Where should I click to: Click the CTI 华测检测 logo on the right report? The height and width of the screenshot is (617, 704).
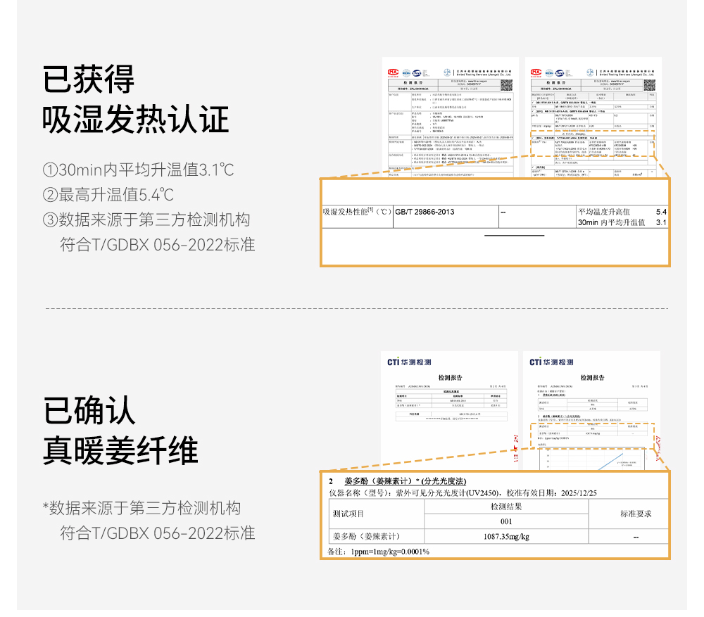pos(552,362)
